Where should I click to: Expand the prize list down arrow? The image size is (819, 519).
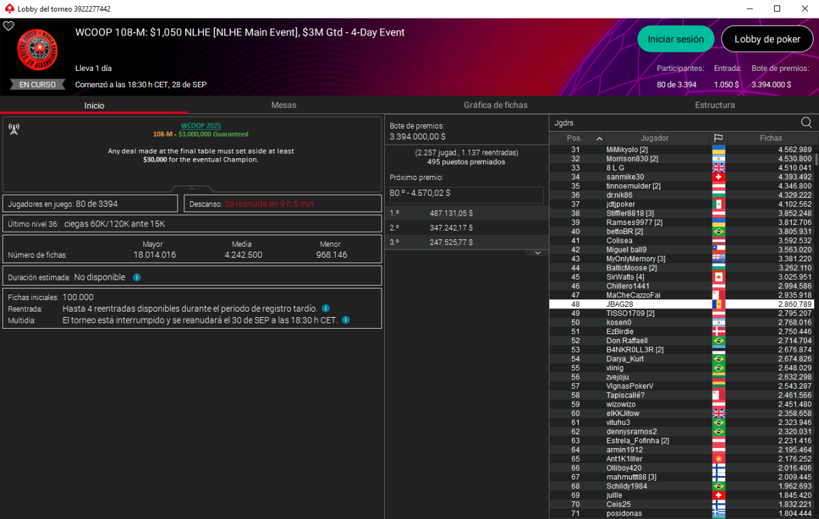[x=537, y=252]
